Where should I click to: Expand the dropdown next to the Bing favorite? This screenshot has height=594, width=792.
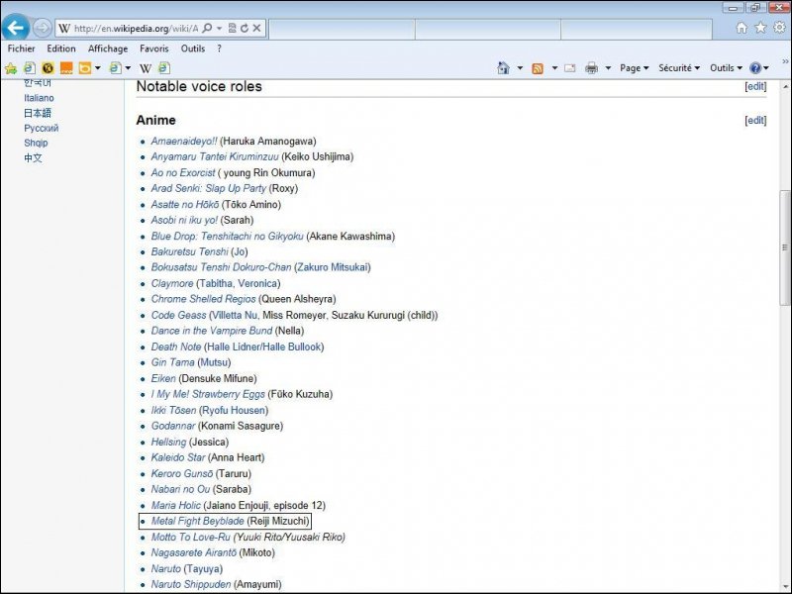97,67
